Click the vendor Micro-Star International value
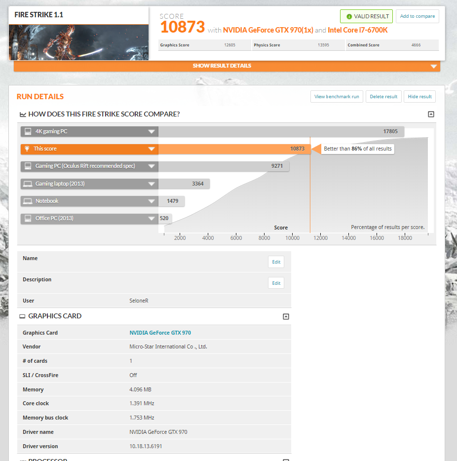Screen dimensions: 457x461 pos(168,347)
